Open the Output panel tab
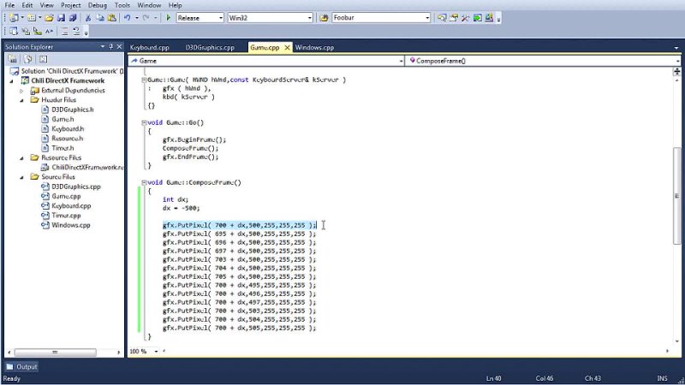 click(22, 367)
